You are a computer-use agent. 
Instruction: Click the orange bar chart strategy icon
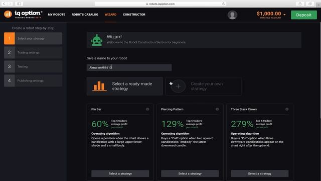99,86
